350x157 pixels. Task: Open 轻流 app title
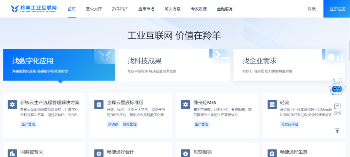[x=285, y=103]
